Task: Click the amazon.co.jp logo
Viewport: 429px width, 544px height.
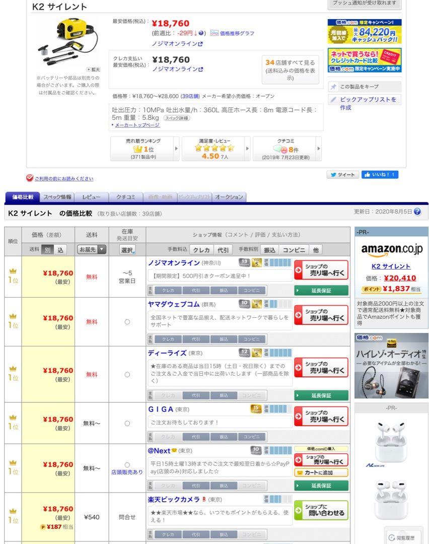Action: pyautogui.click(x=392, y=249)
